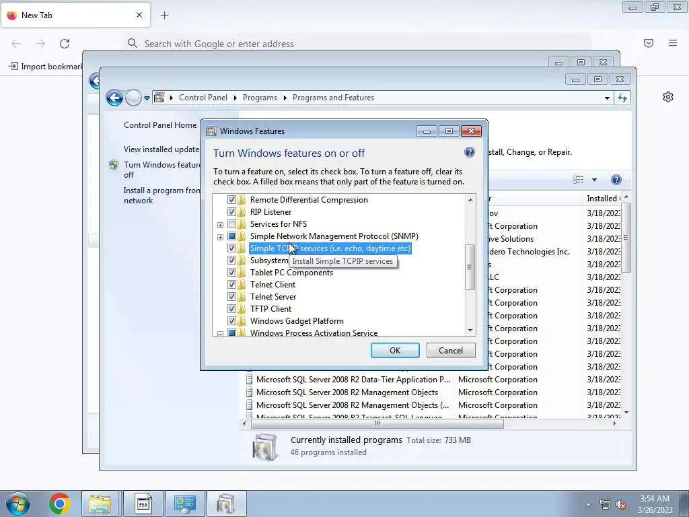Viewport: 689px width, 517px height.
Task: Open the Control Panel Home link
Action: 160,125
